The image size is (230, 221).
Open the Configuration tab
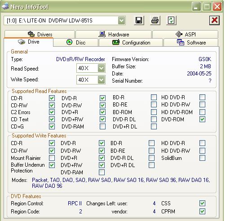(131, 43)
